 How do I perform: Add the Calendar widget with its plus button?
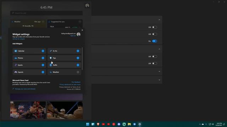(43, 51)
